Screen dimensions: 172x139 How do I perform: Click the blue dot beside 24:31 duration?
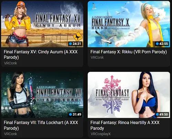pyautogui.click(x=71, y=44)
